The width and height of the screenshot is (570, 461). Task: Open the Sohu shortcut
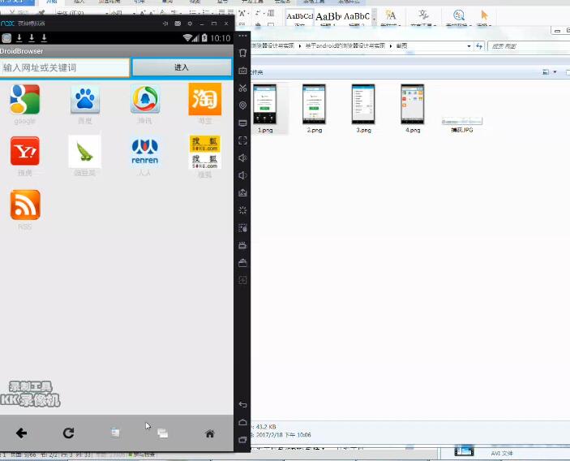point(204,152)
